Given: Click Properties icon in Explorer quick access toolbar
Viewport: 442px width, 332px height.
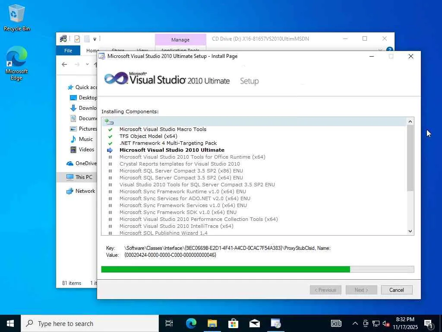Looking at the screenshot, I should (x=77, y=39).
